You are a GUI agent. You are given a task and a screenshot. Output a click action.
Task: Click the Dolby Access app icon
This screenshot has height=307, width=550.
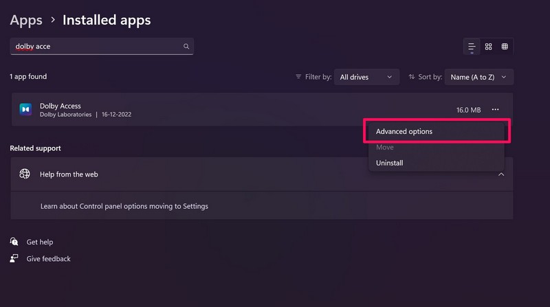click(25, 110)
